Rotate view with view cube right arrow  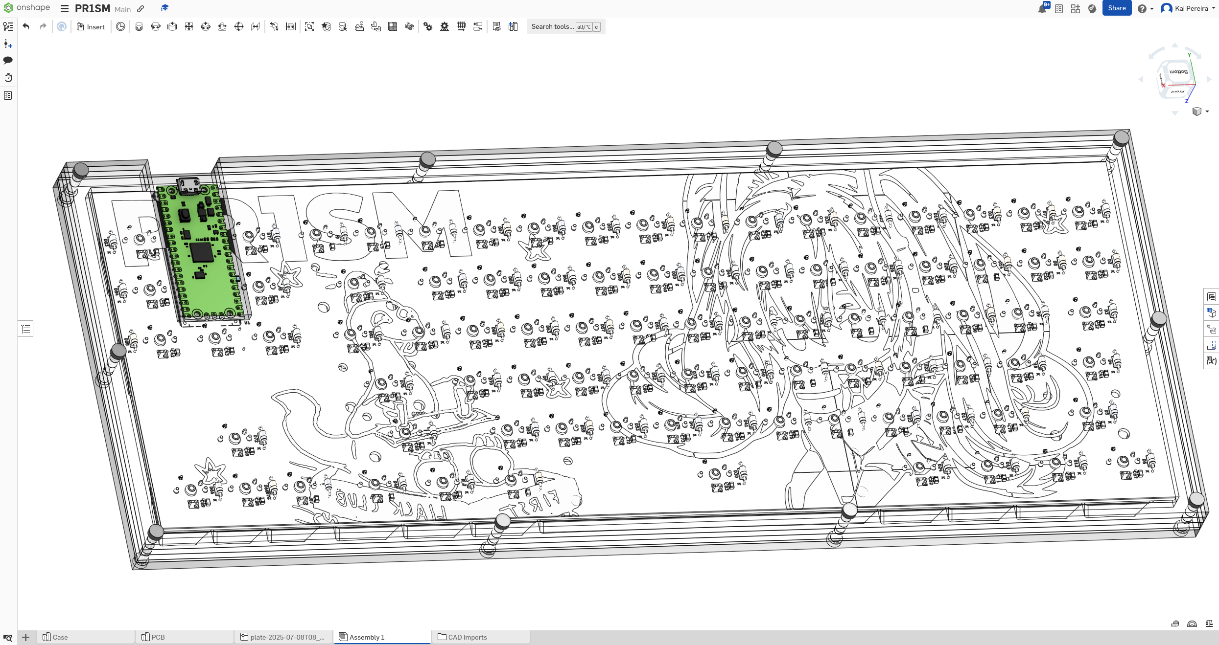1209,79
